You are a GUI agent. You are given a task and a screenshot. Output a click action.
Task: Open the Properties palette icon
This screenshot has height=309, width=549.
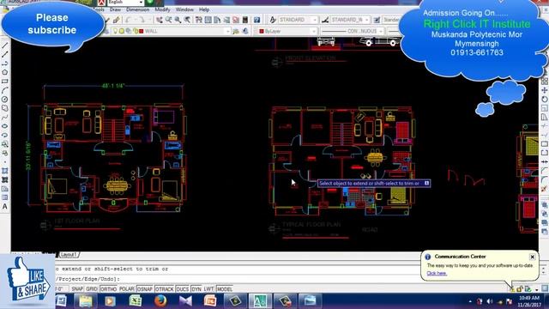(199, 20)
